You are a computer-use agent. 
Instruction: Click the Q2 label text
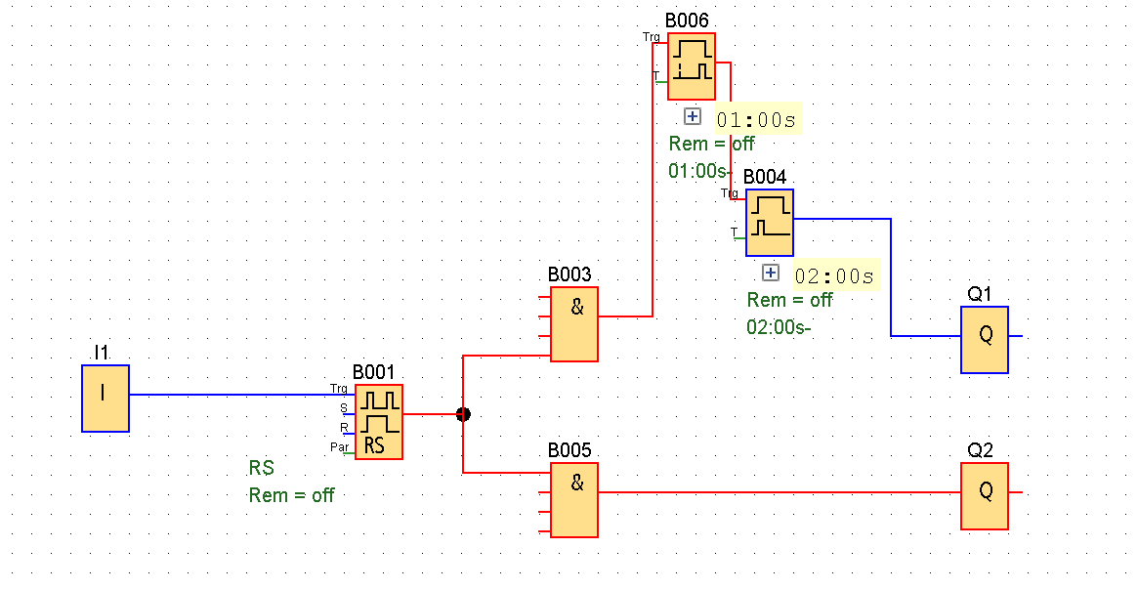tap(980, 450)
